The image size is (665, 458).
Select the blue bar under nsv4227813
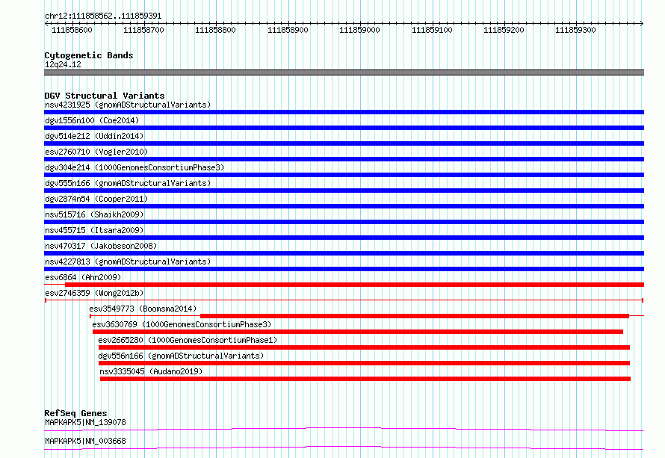click(344, 269)
